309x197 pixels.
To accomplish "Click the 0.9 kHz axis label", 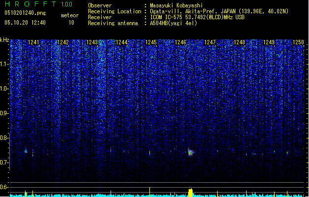I will (4, 113).
